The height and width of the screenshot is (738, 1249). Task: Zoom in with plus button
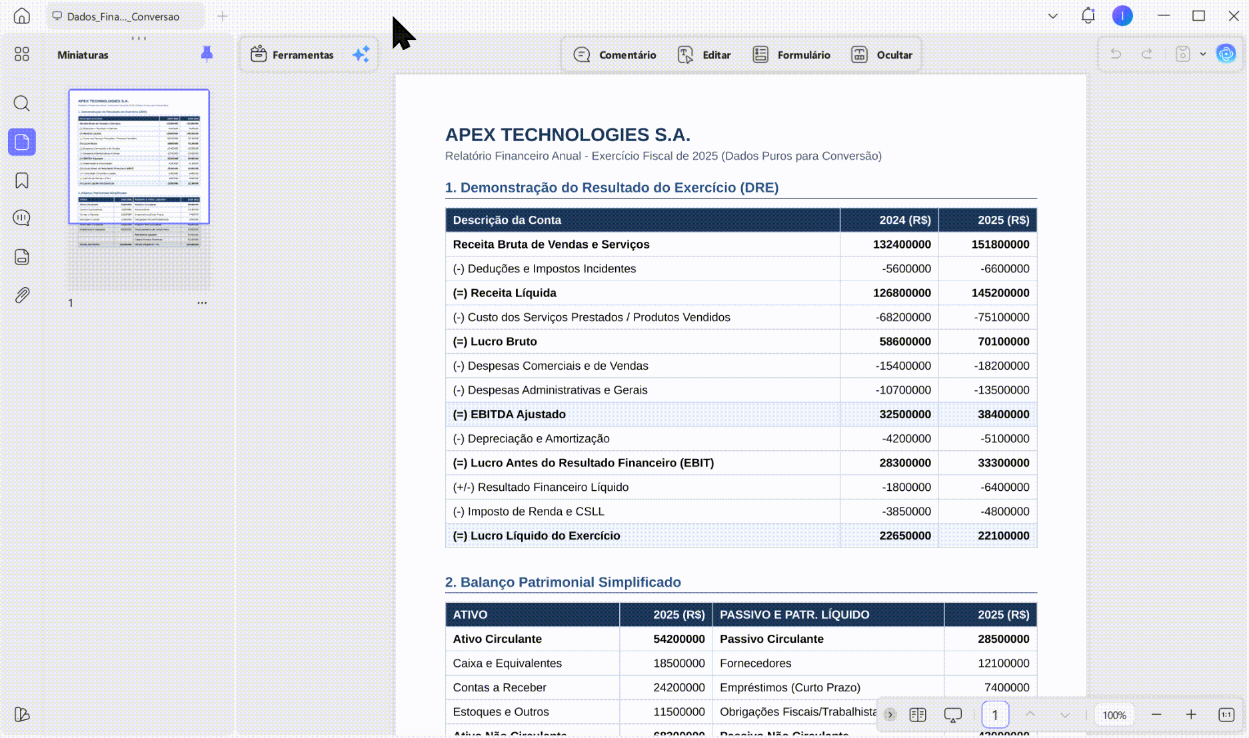coord(1191,714)
